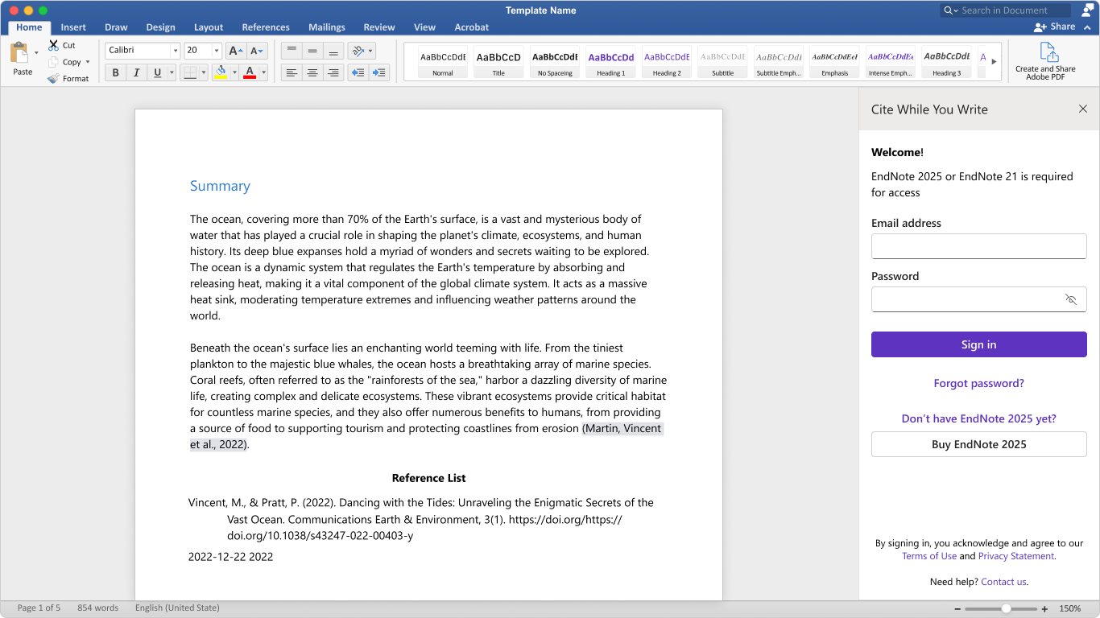
Task: Open the Privacy Statement link
Action: tap(1016, 556)
